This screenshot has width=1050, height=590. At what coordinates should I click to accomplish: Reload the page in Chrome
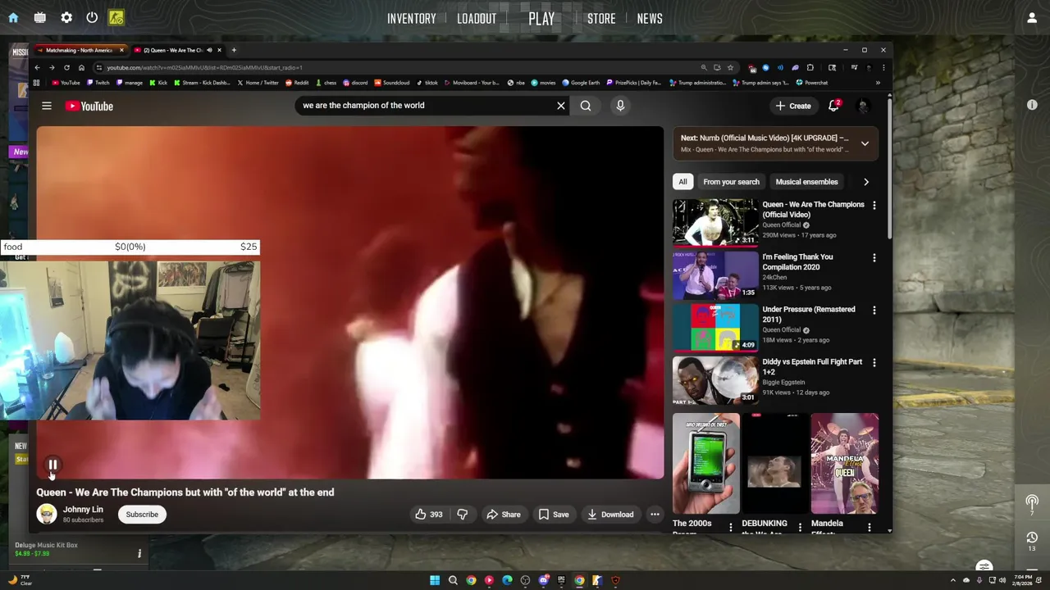click(x=66, y=67)
